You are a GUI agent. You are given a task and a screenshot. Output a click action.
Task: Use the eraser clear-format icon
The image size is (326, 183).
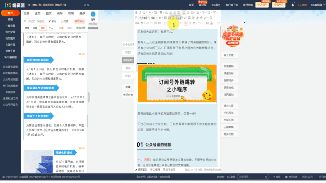(x=197, y=18)
